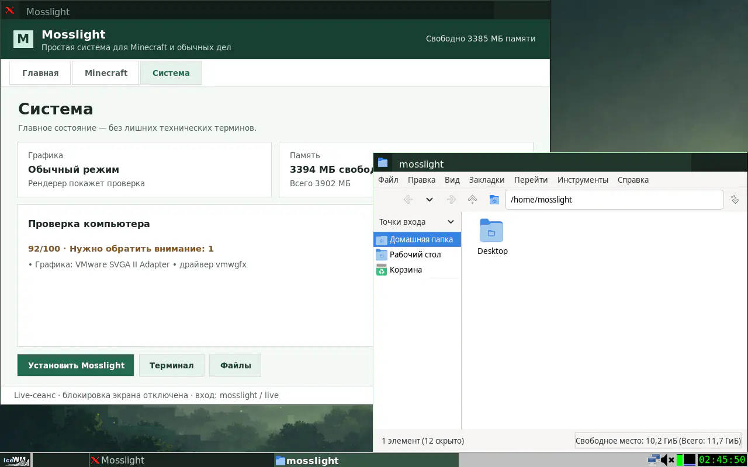Screen dimensions: 748x467
Task: Click the mosslight file manager taskbar button
Action: 366,460
